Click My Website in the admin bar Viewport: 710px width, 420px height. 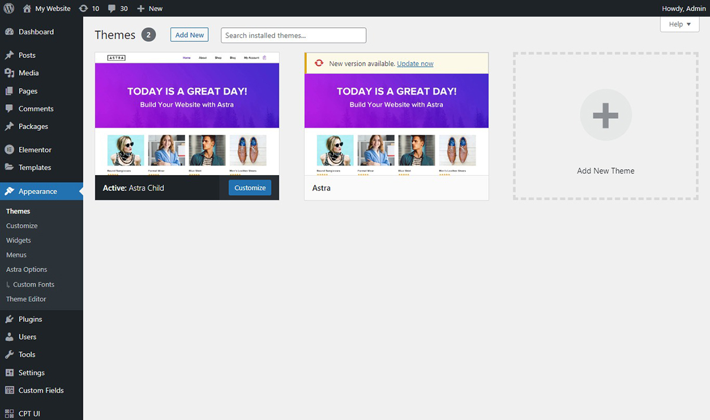coord(53,8)
